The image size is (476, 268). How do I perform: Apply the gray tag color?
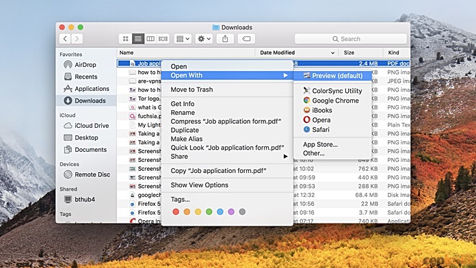[x=242, y=211]
